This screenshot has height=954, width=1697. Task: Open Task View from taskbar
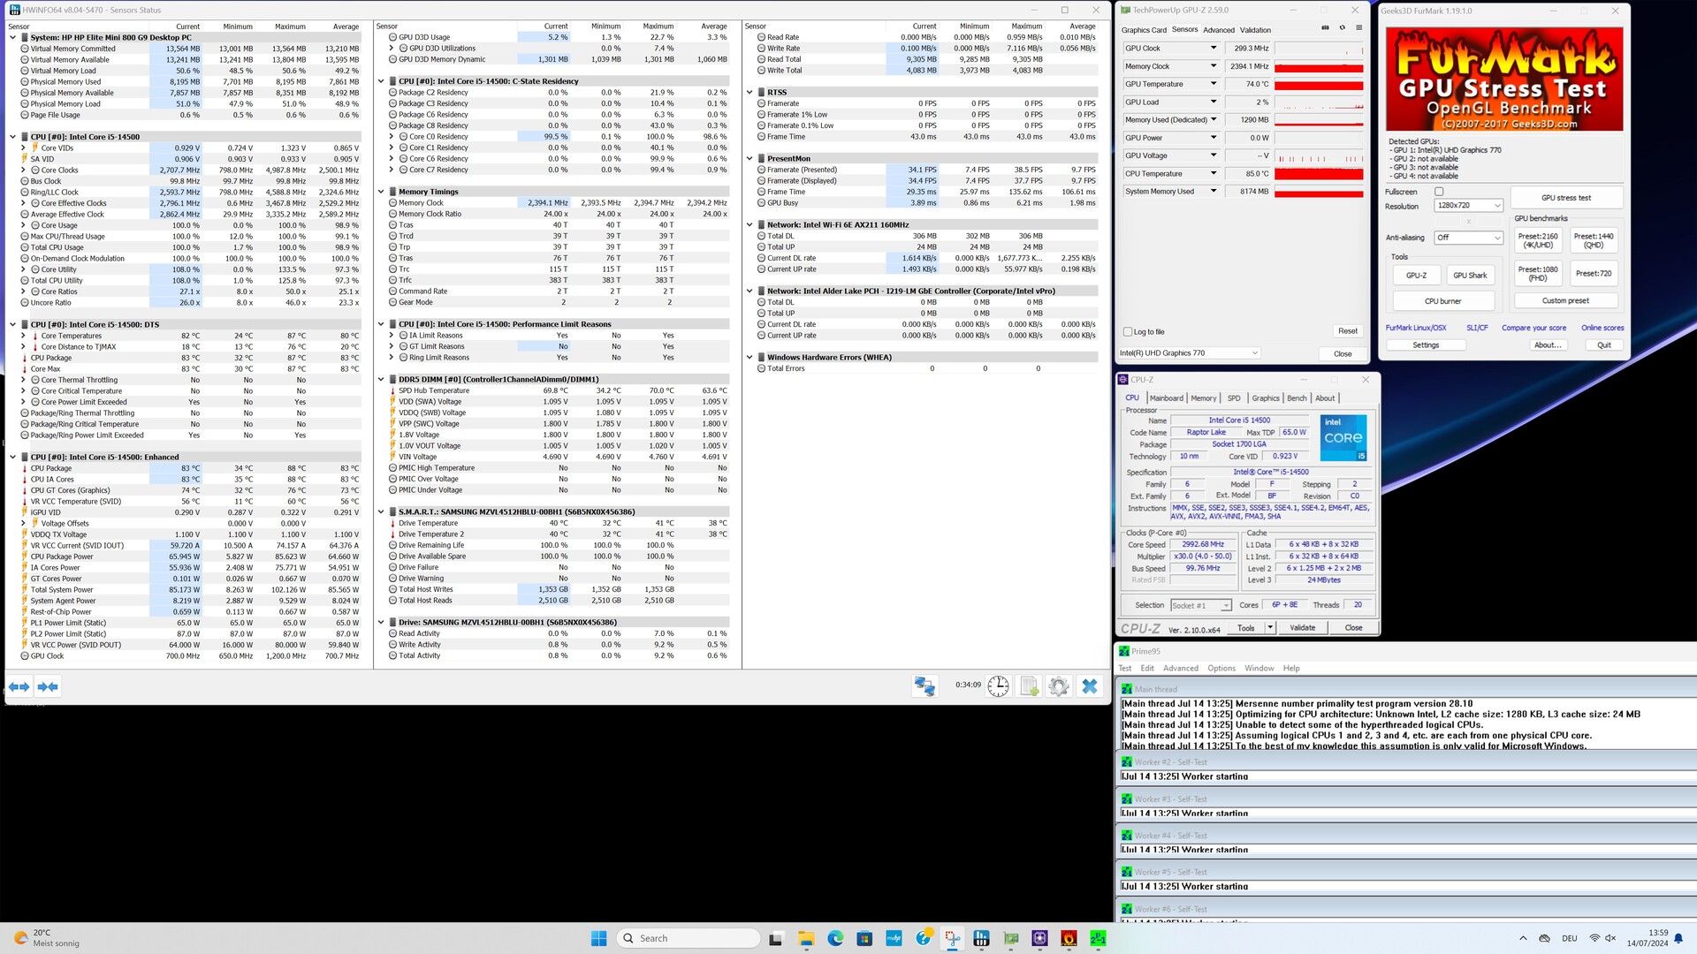776,938
